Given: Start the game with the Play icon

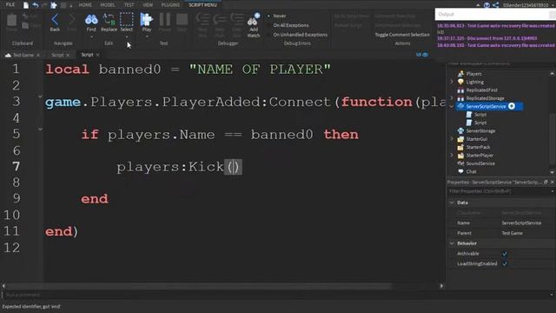Looking at the screenshot, I should click(x=146, y=19).
